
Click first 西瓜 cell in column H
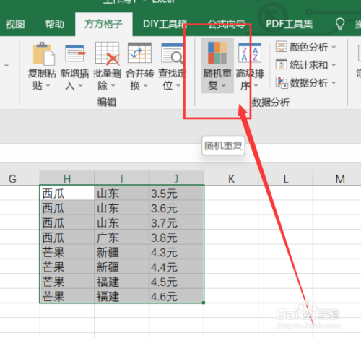pyautogui.click(x=67, y=193)
